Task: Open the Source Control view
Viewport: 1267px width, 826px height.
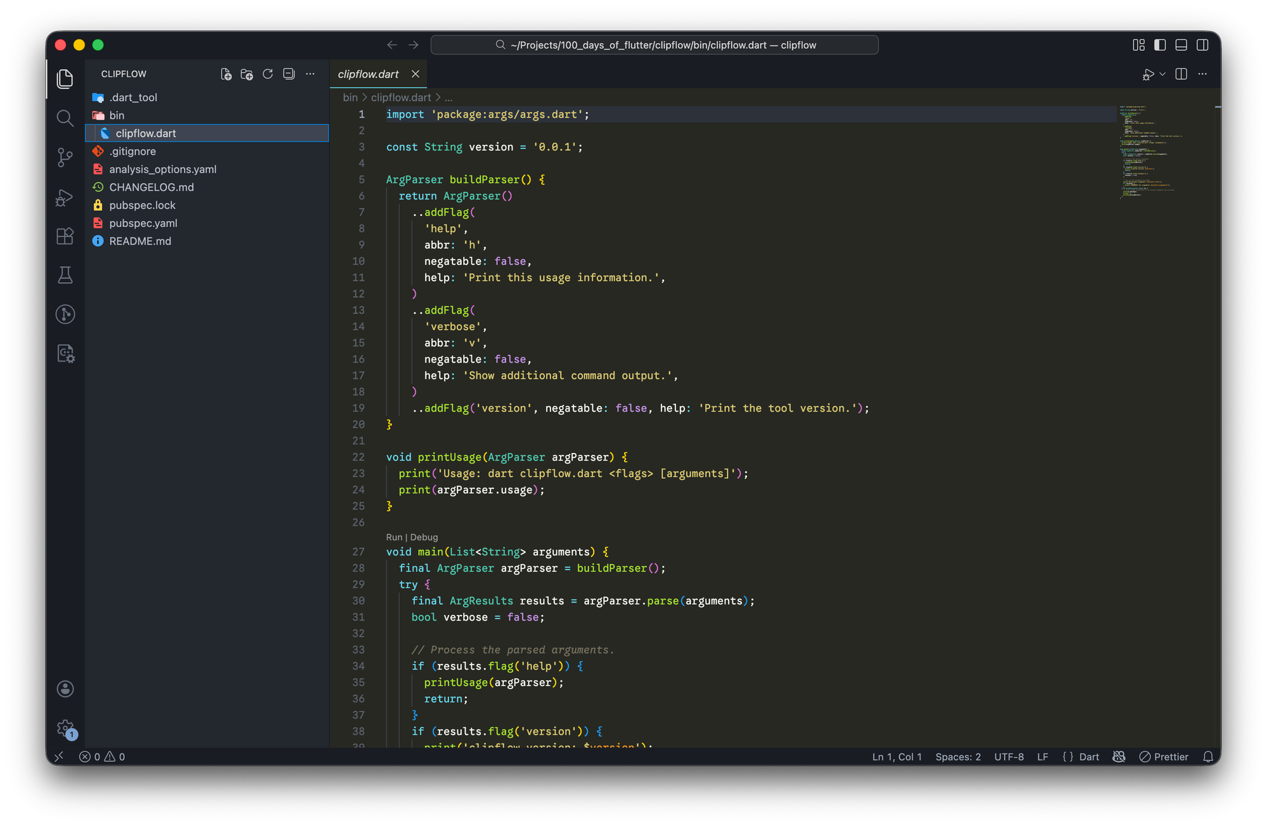Action: [x=65, y=157]
